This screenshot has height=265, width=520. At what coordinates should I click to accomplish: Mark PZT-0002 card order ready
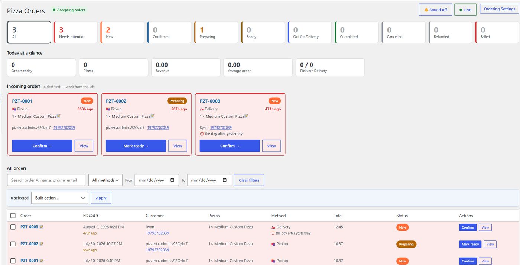pyautogui.click(x=136, y=146)
